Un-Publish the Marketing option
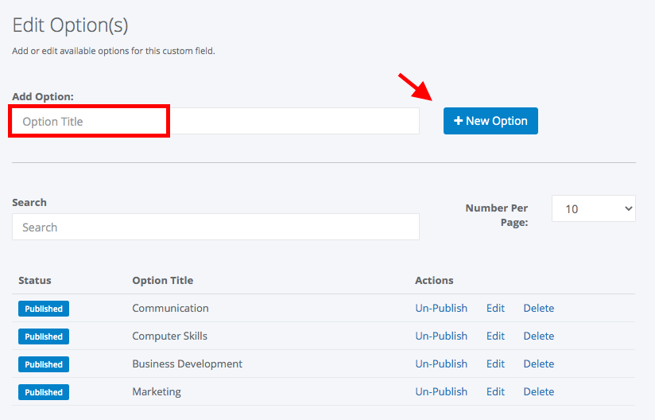The image size is (655, 420). click(x=441, y=391)
